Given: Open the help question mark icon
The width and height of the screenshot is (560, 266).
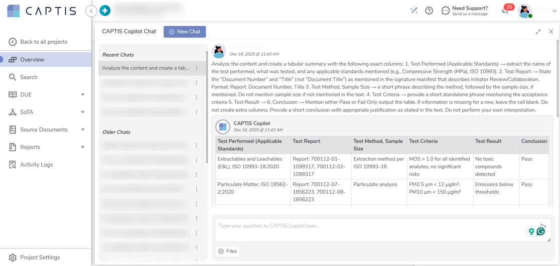Looking at the screenshot, I should tap(429, 11).
